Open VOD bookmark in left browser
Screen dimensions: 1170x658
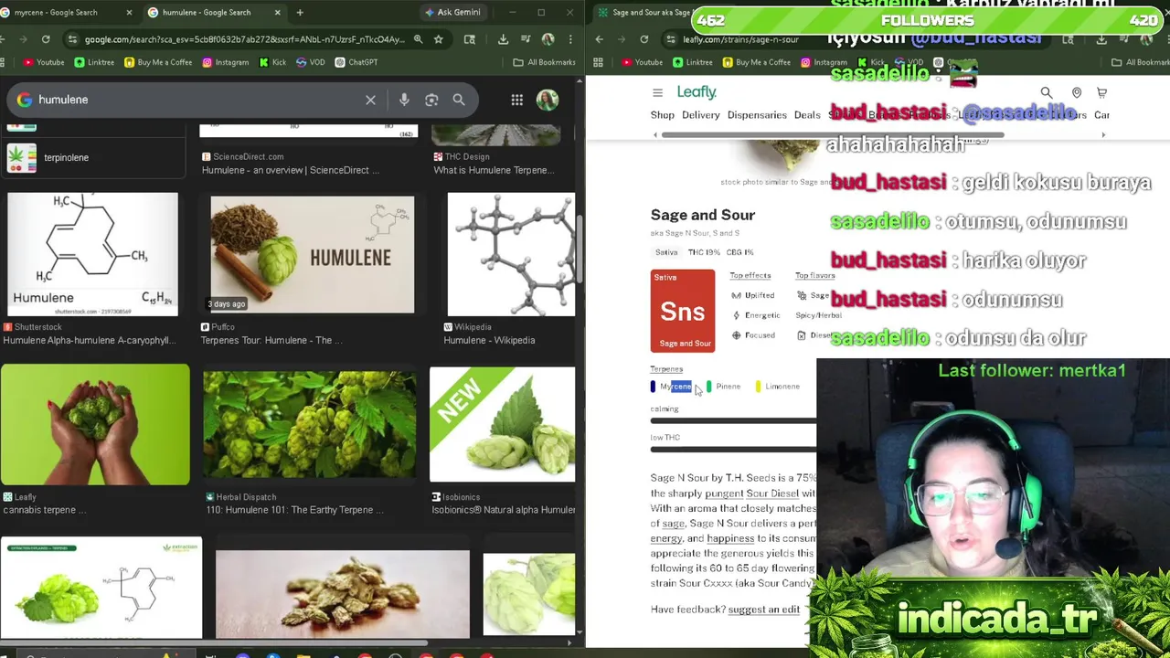(311, 62)
